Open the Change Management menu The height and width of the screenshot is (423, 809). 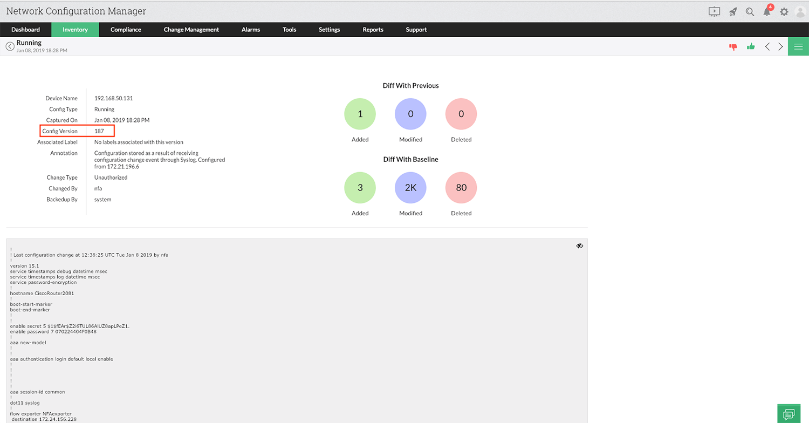(191, 30)
